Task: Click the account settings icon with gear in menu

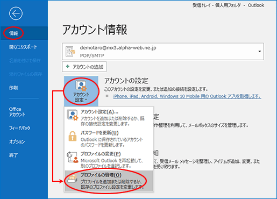Action: (73, 115)
